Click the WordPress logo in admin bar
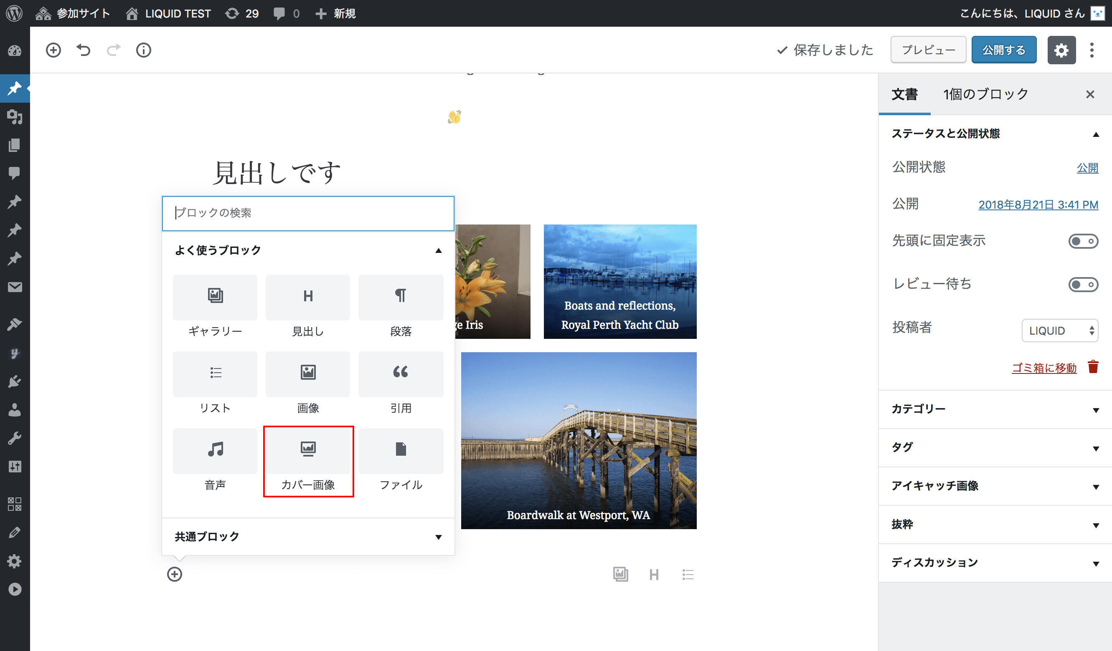The image size is (1112, 651). click(x=14, y=13)
